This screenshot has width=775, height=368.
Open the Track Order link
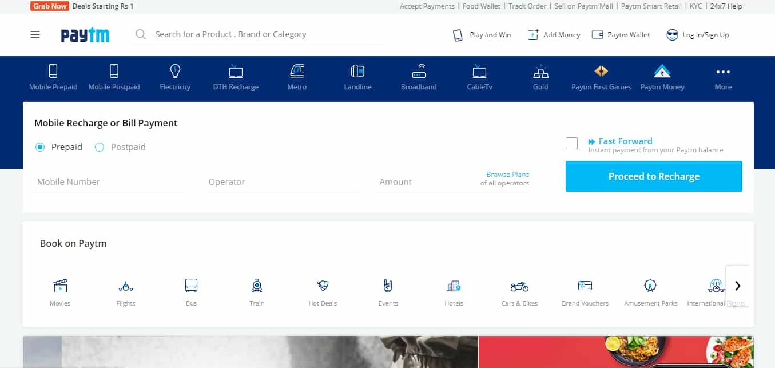tap(527, 6)
